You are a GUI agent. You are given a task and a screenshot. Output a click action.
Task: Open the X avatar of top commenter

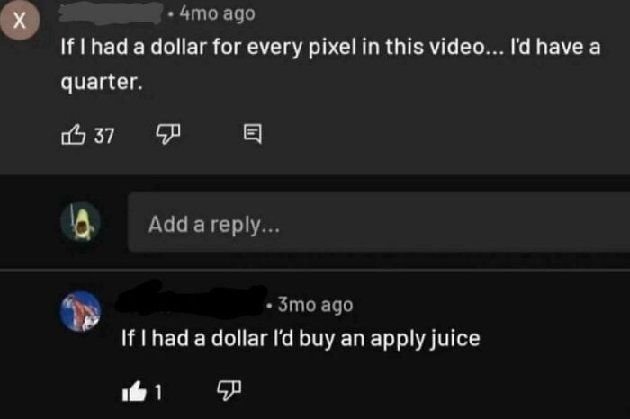(x=19, y=20)
